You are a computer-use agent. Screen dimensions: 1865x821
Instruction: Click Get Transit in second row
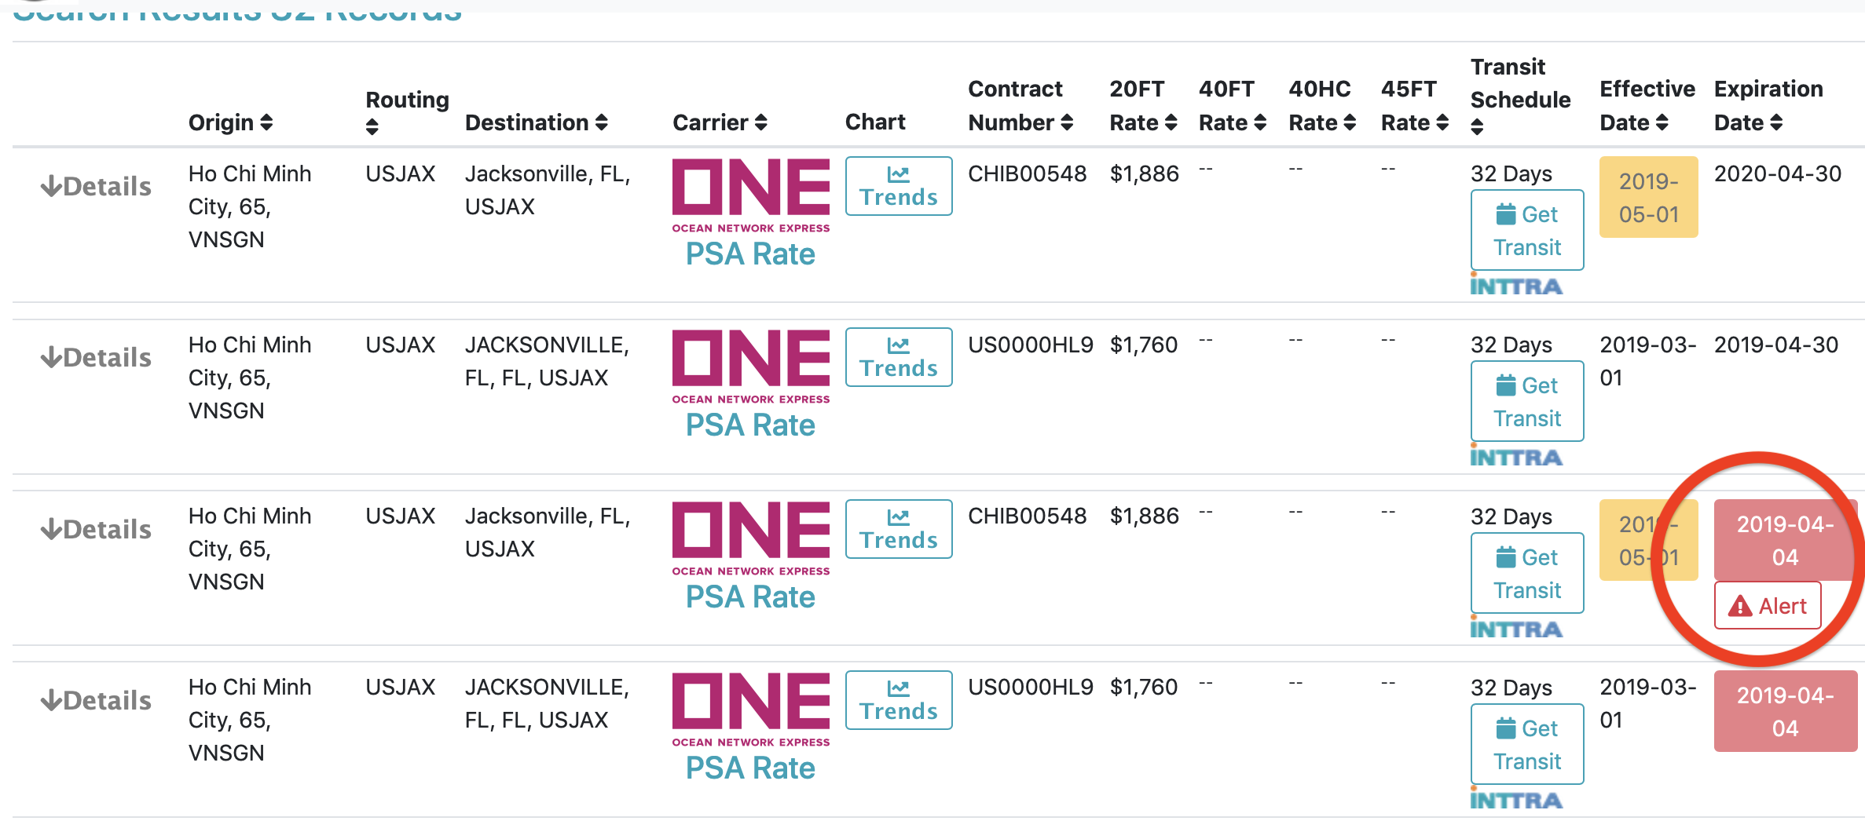point(1526,401)
